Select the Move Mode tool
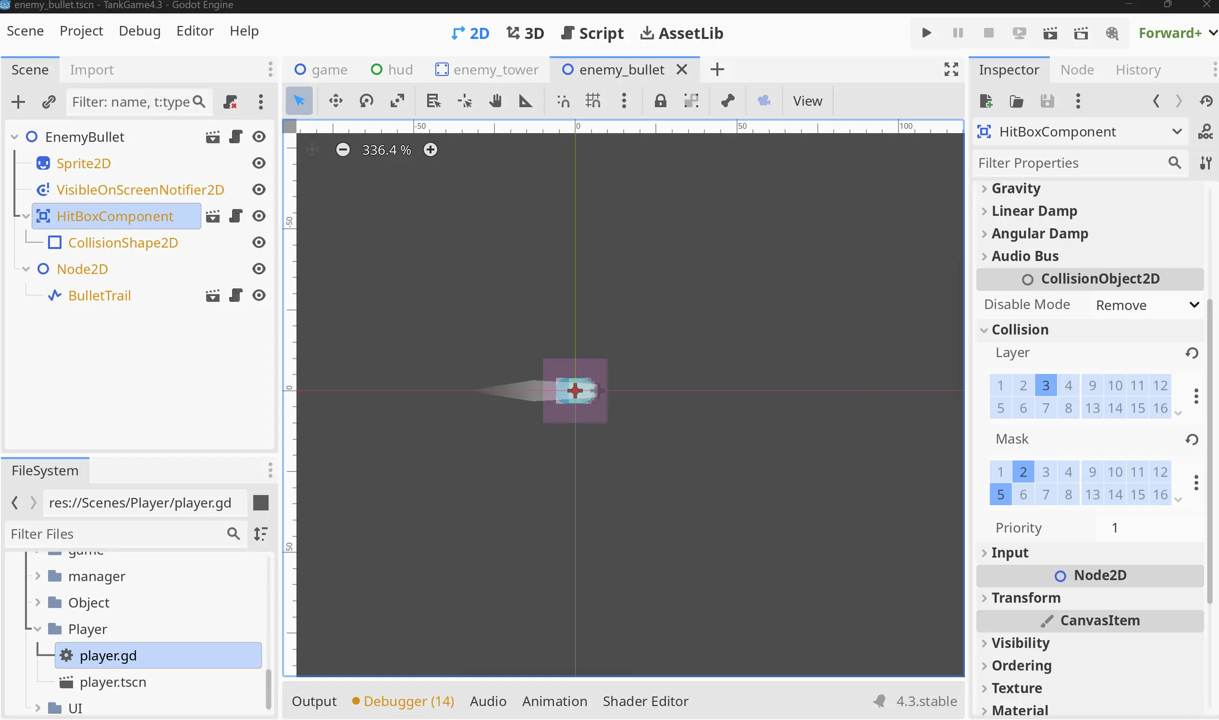Image resolution: width=1219 pixels, height=720 pixels. click(x=335, y=101)
